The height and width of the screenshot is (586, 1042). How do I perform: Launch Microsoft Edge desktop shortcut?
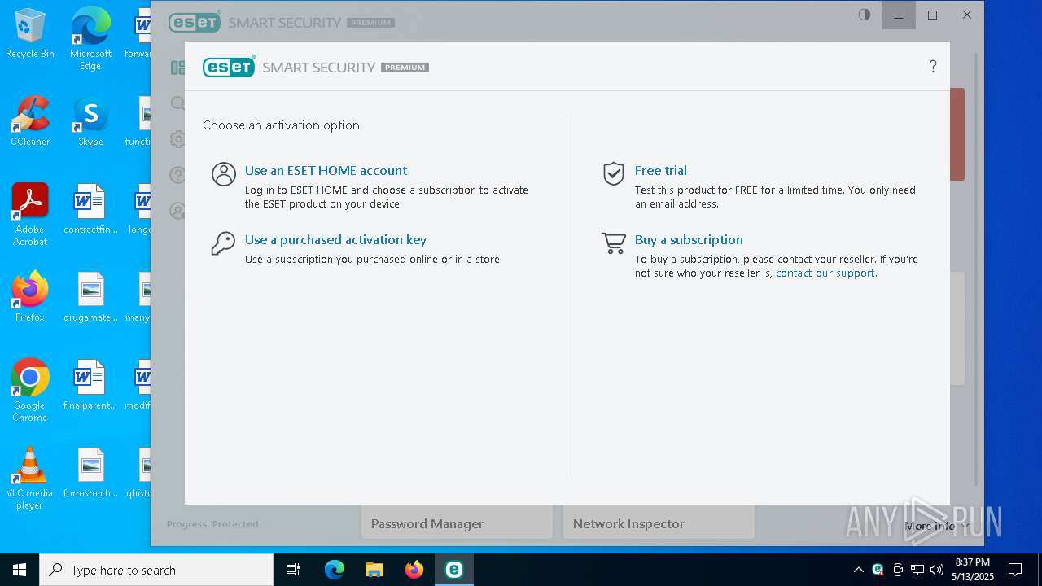(x=90, y=38)
